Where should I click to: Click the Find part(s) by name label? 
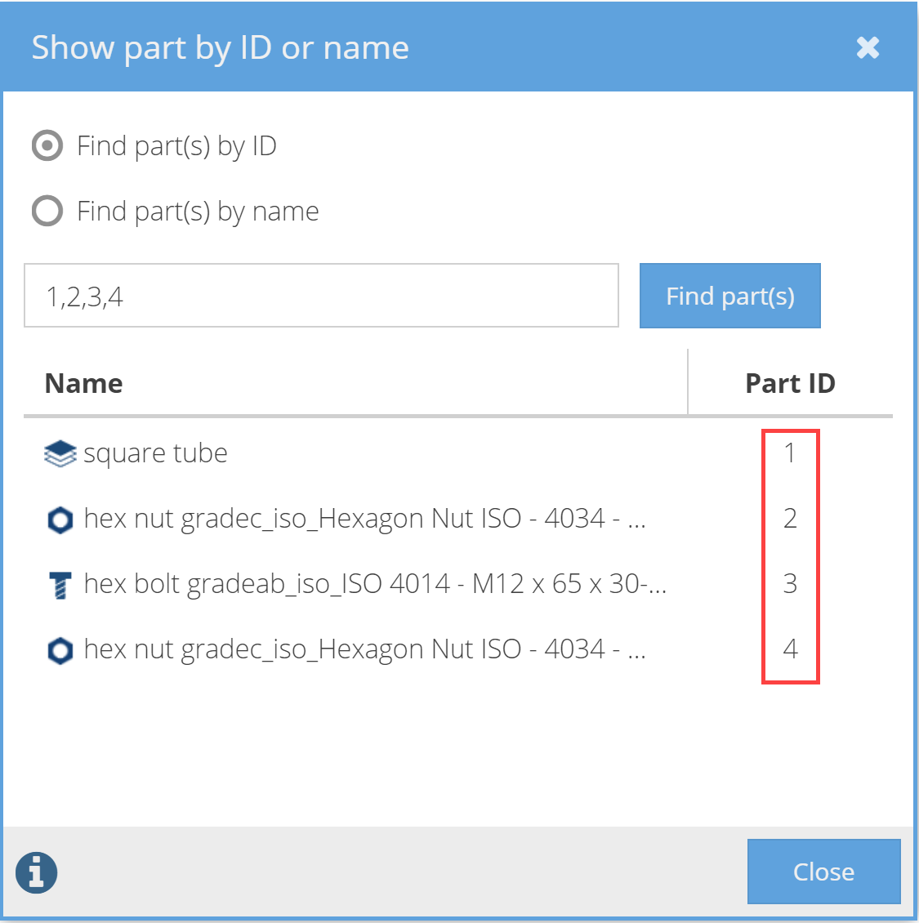(198, 212)
